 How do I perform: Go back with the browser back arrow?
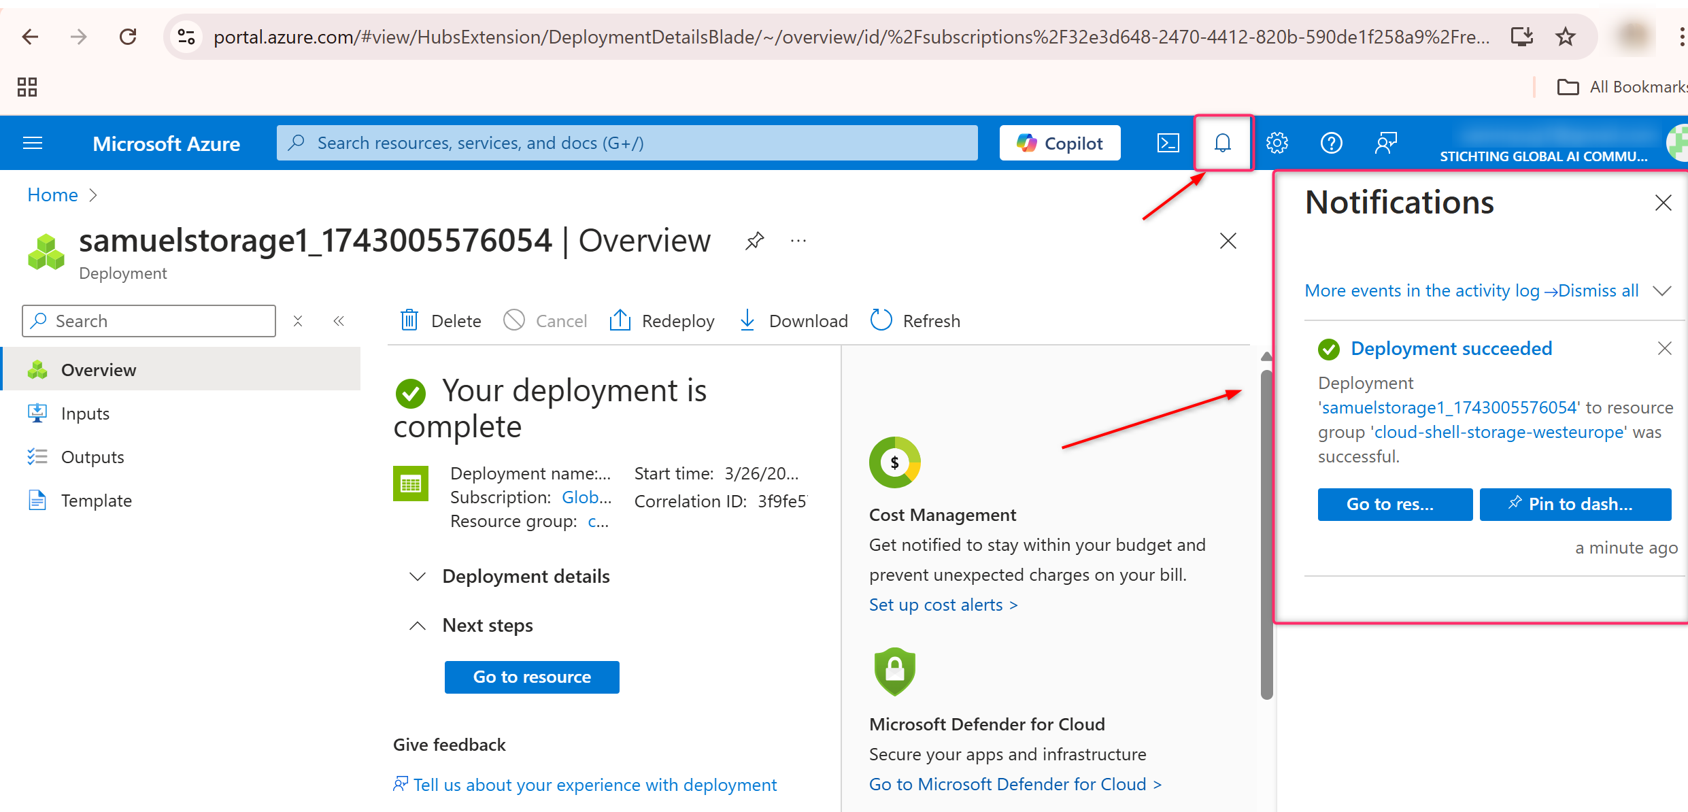tap(30, 36)
